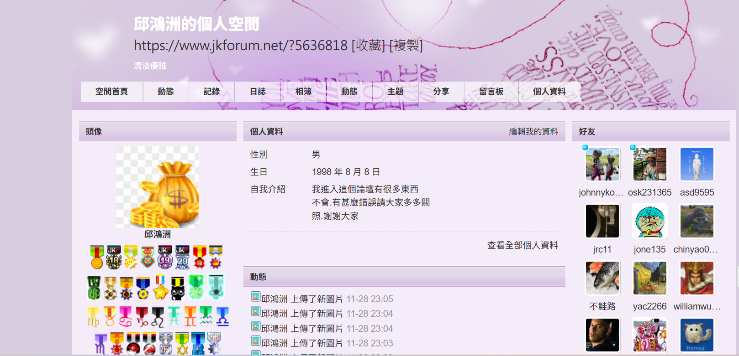Select the smiley face gold medal

97,257
